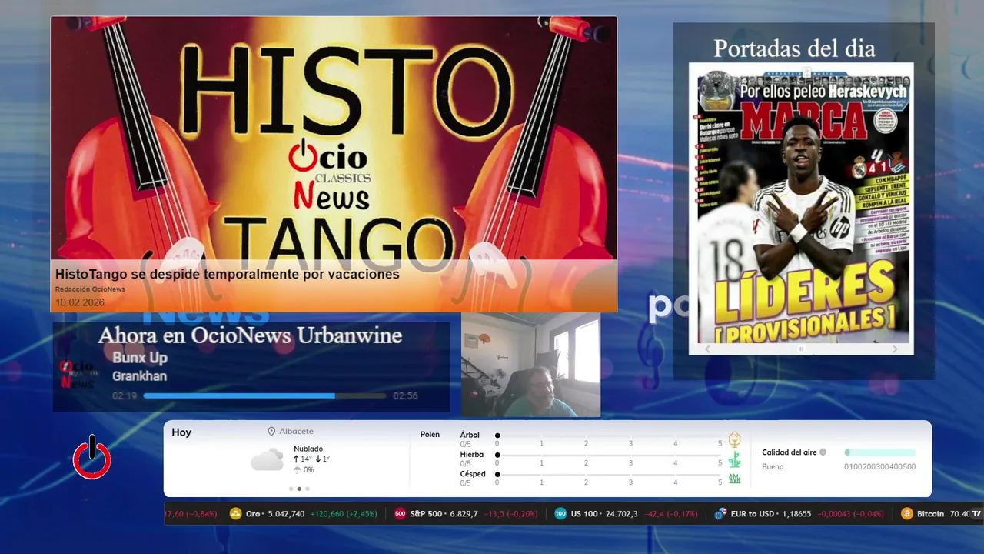Image resolution: width=984 pixels, height=554 pixels.
Task: Click the webcam video feed
Action: pyautogui.click(x=530, y=365)
